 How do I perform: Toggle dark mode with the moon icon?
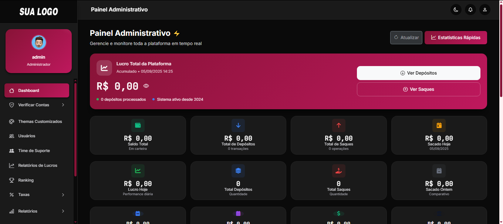point(456,10)
